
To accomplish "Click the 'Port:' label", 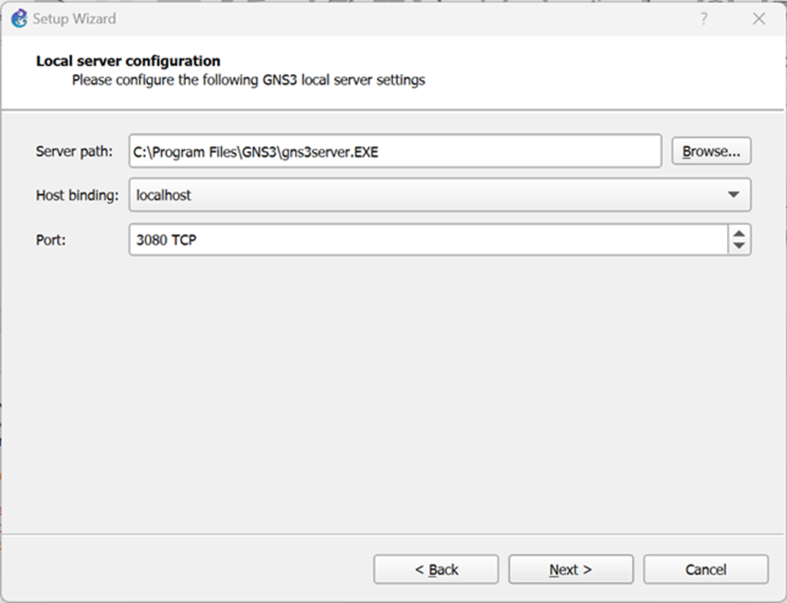I will coord(51,240).
